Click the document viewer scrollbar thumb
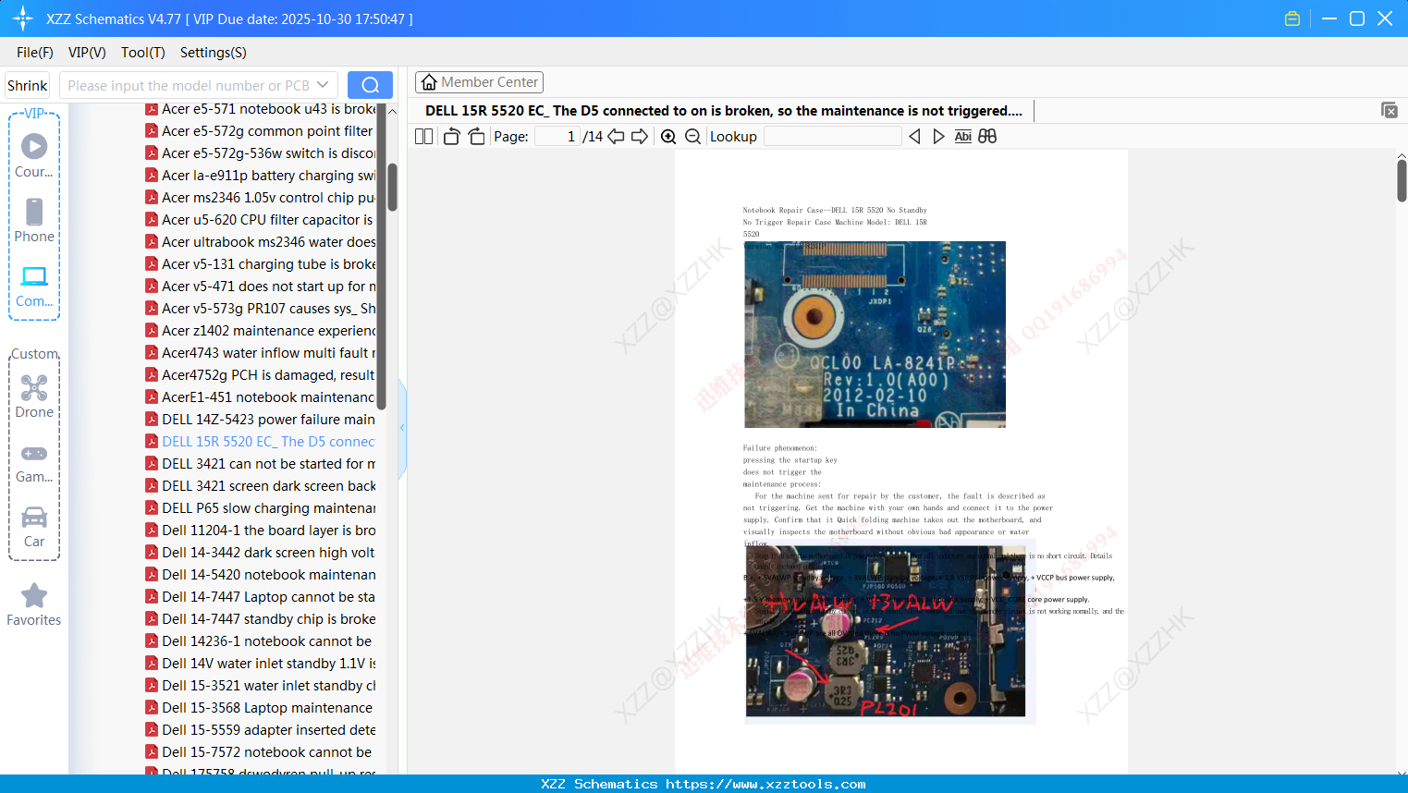The image size is (1408, 793). click(1402, 180)
